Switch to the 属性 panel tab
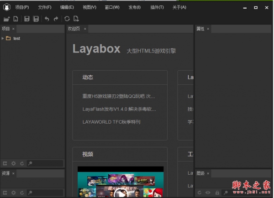The height and width of the screenshot is (198, 274). click(200, 29)
